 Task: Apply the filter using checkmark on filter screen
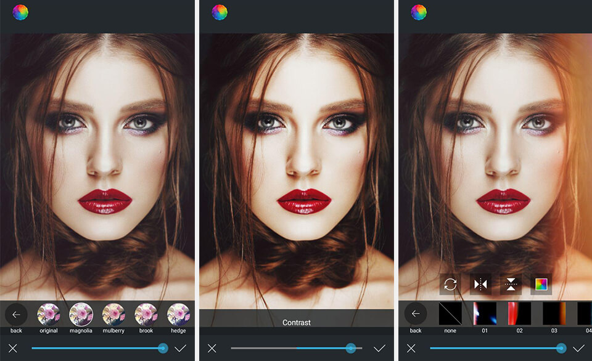pyautogui.click(x=180, y=348)
